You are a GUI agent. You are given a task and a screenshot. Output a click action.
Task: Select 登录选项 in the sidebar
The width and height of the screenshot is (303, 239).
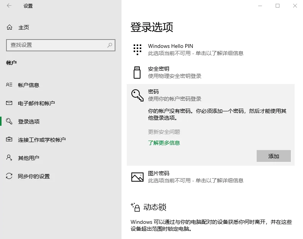click(x=29, y=122)
